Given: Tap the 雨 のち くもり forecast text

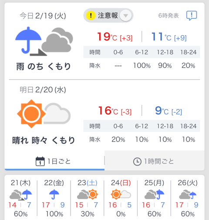Looking at the screenshot, I should pyautogui.click(x=44, y=67).
